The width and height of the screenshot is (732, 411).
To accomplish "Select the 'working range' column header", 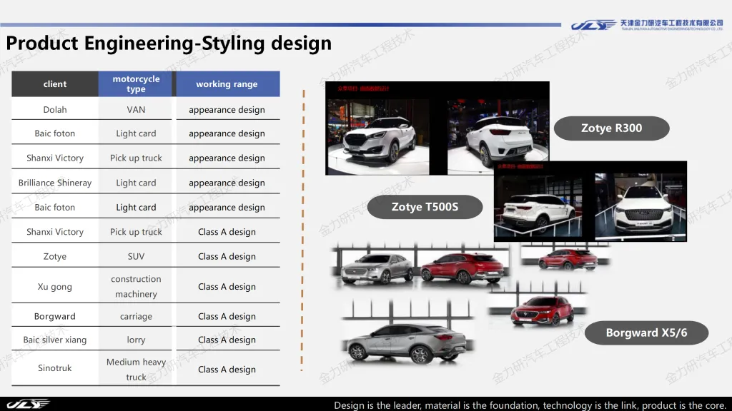I will pos(227,84).
